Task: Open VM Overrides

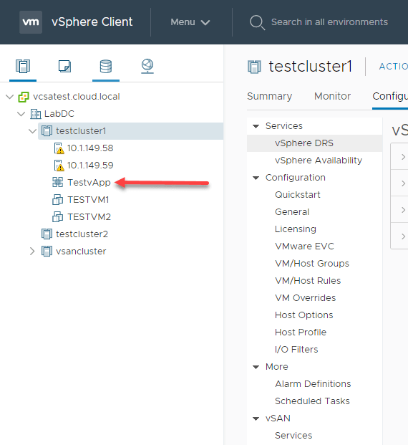Action: [x=306, y=298]
